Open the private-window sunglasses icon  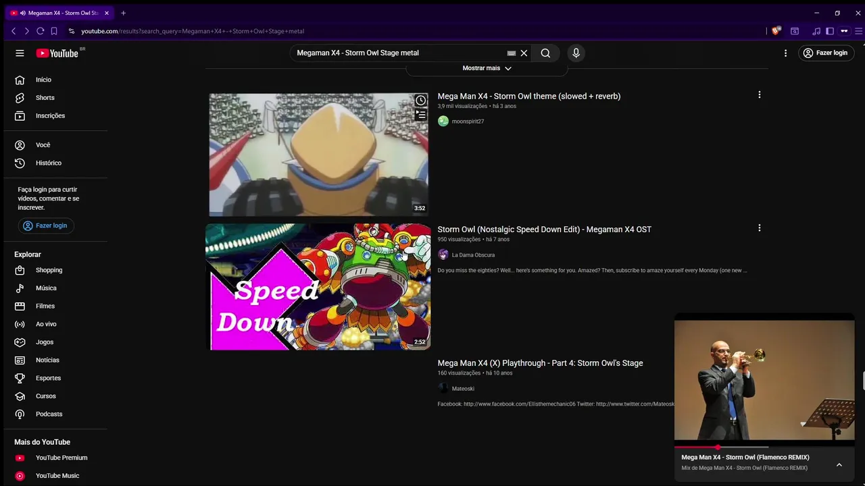click(844, 31)
